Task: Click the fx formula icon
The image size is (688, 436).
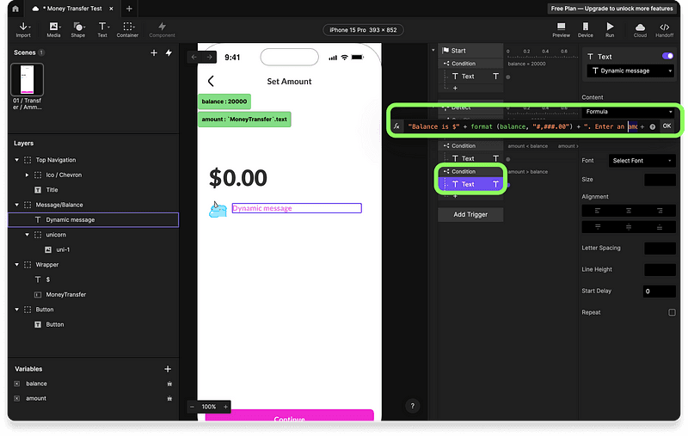Action: tap(396, 126)
